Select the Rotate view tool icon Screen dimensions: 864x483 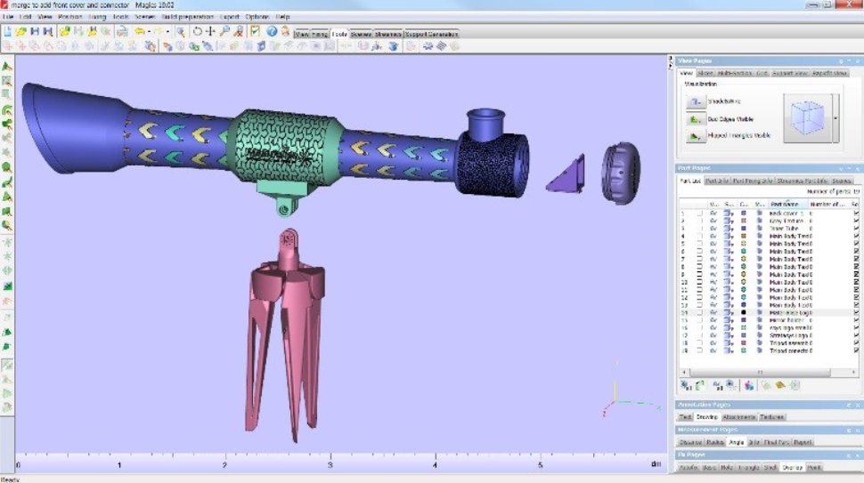pyautogui.click(x=197, y=31)
